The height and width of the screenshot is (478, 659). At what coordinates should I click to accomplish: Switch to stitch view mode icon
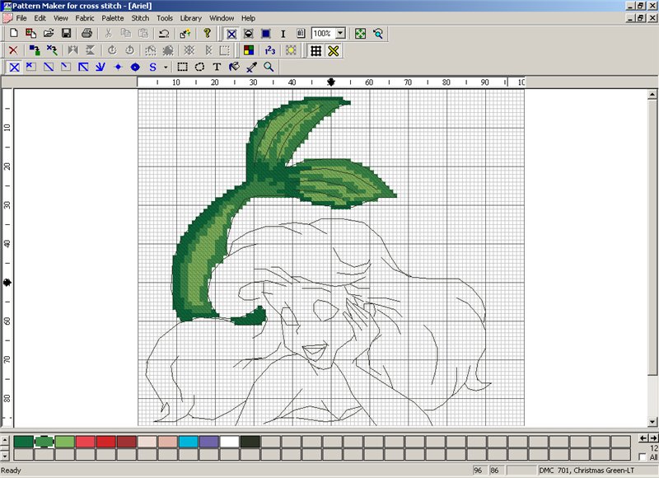[x=231, y=34]
